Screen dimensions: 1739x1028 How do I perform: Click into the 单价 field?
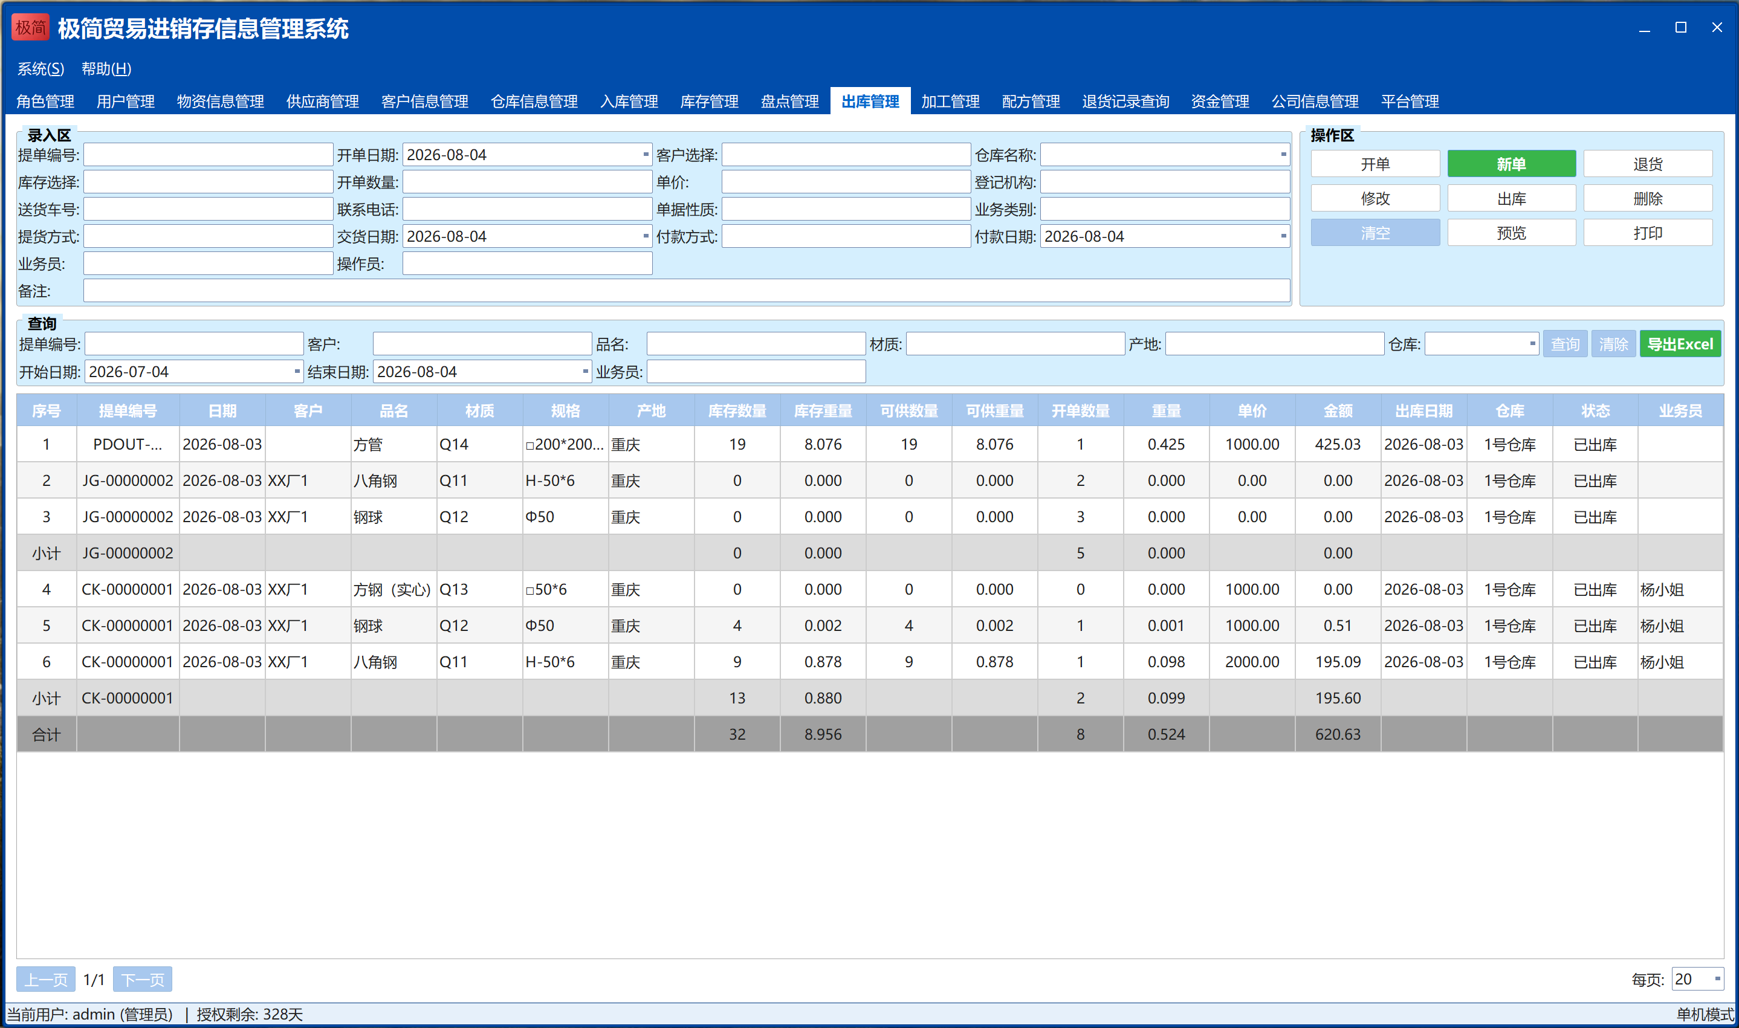coord(846,182)
